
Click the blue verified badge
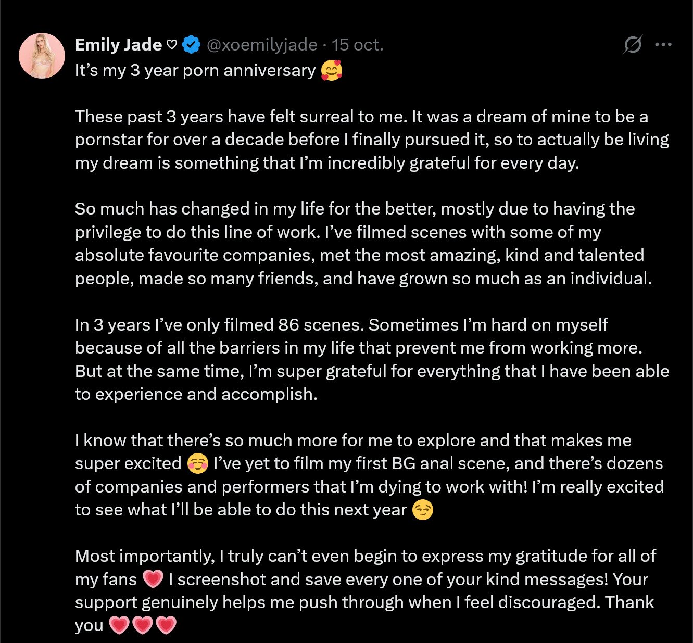tap(192, 45)
